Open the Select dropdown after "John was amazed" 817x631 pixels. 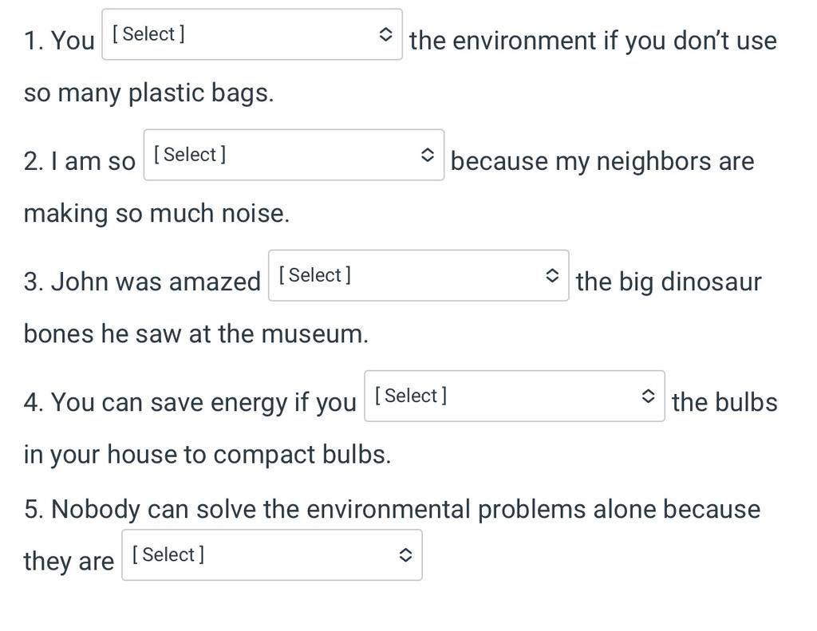coord(418,275)
